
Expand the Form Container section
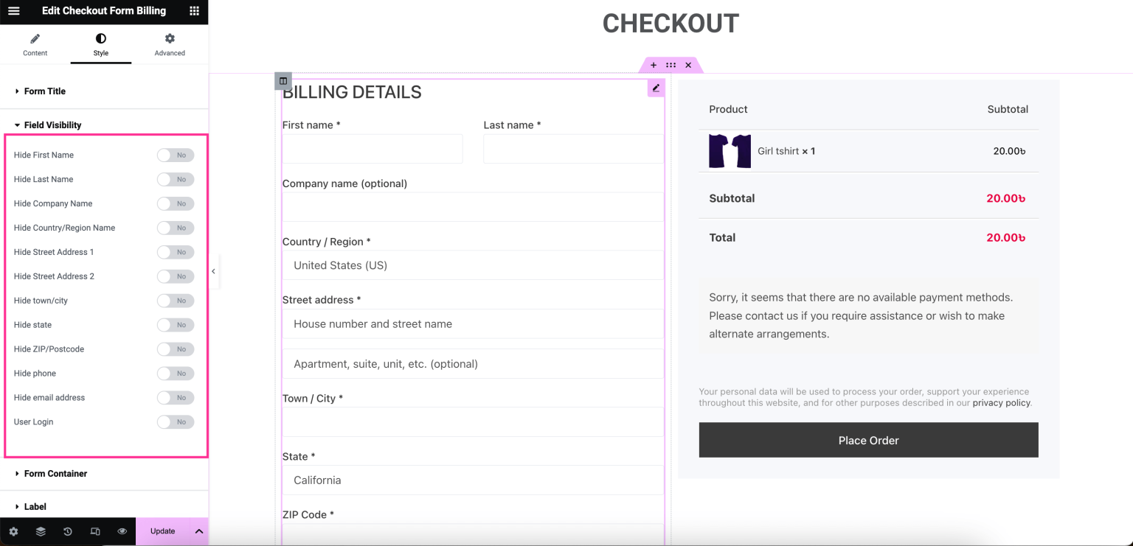(x=57, y=474)
